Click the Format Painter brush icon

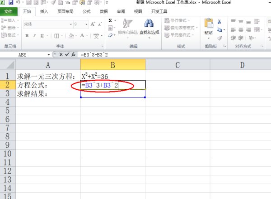pos(220,38)
